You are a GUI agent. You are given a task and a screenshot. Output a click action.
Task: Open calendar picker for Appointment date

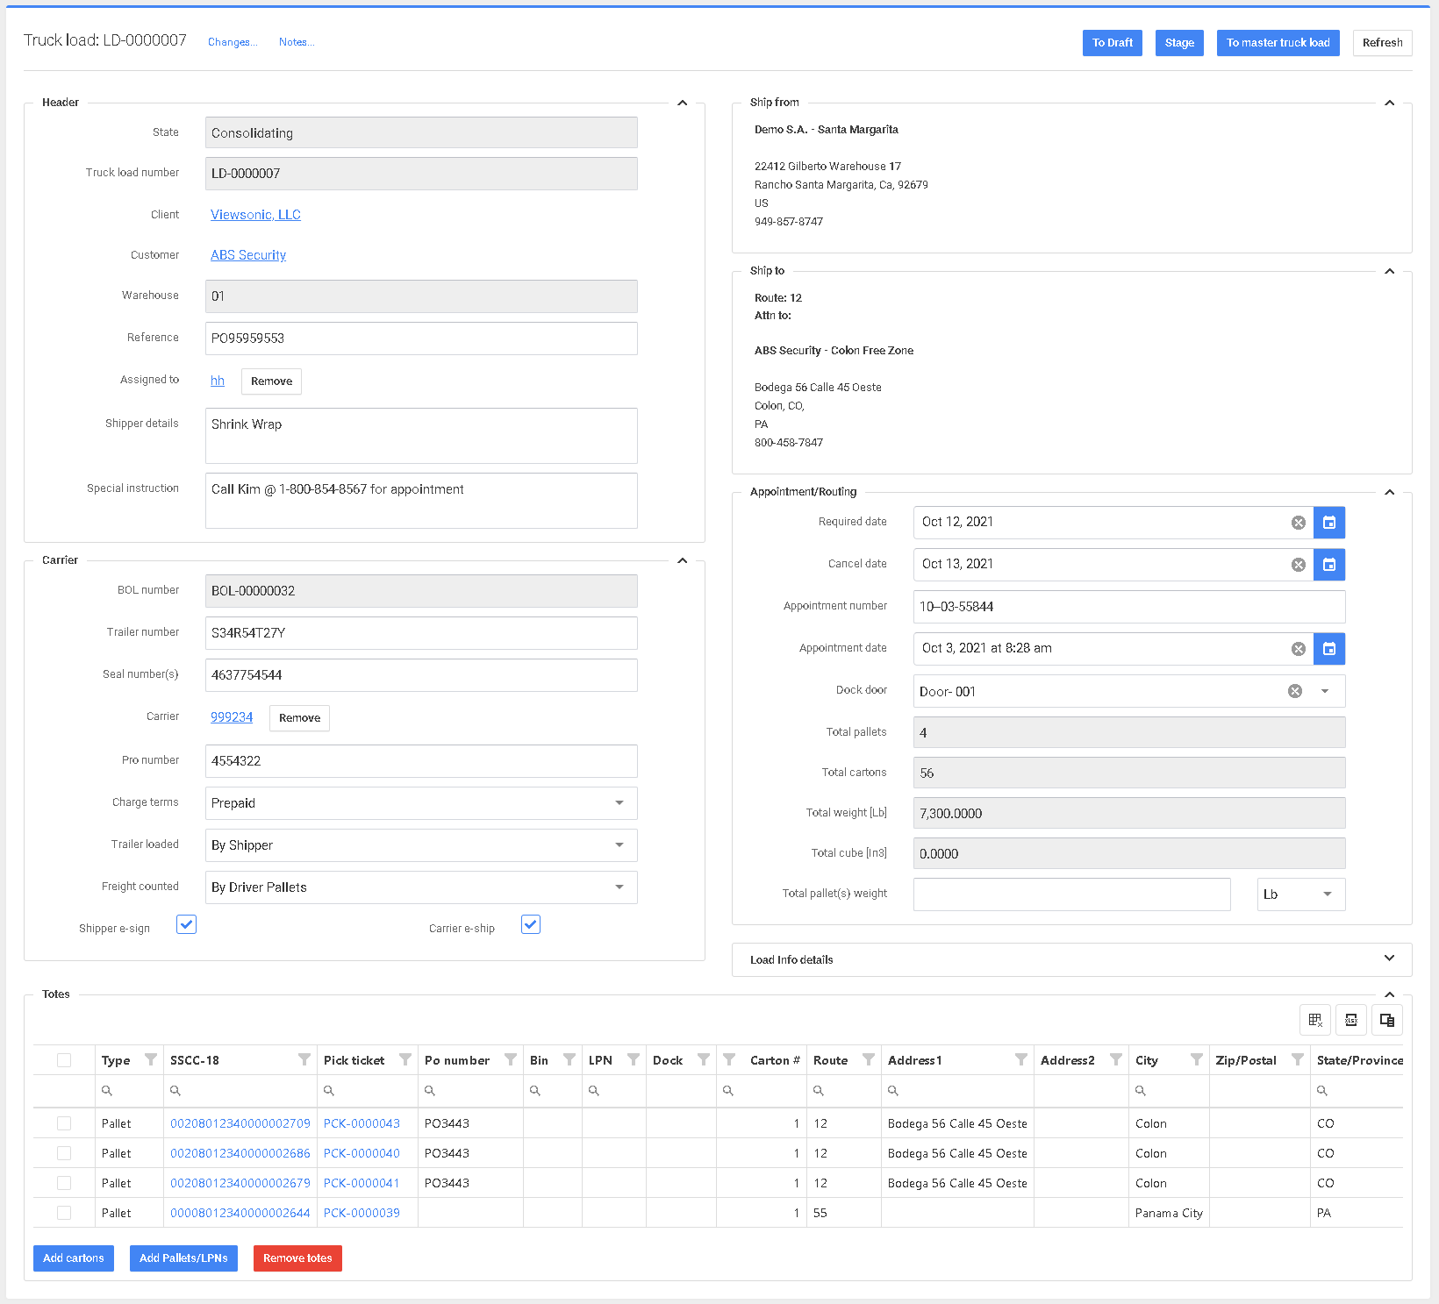[x=1328, y=649]
